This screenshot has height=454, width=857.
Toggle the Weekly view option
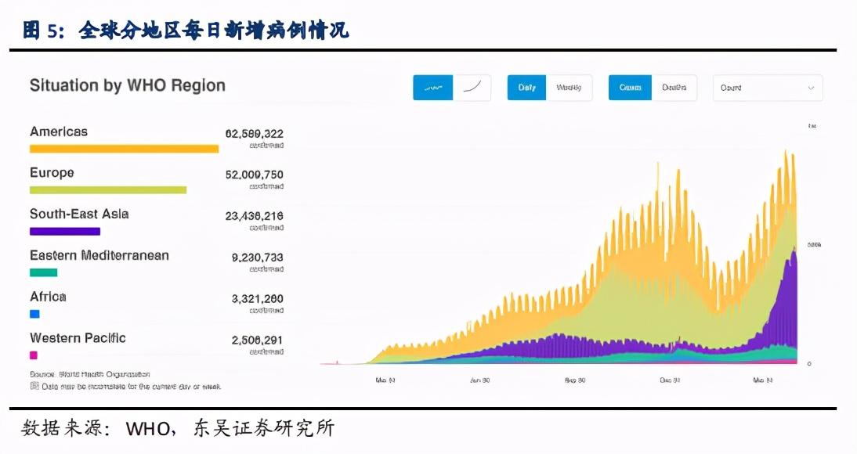(x=569, y=88)
